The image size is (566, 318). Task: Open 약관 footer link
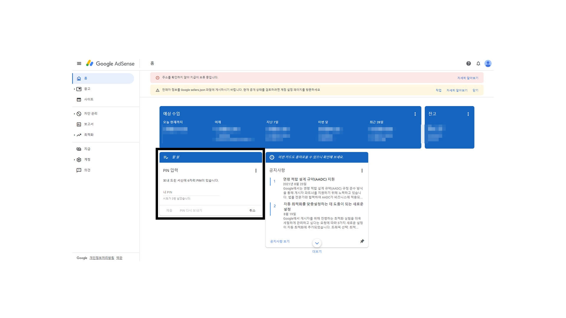tap(119, 258)
